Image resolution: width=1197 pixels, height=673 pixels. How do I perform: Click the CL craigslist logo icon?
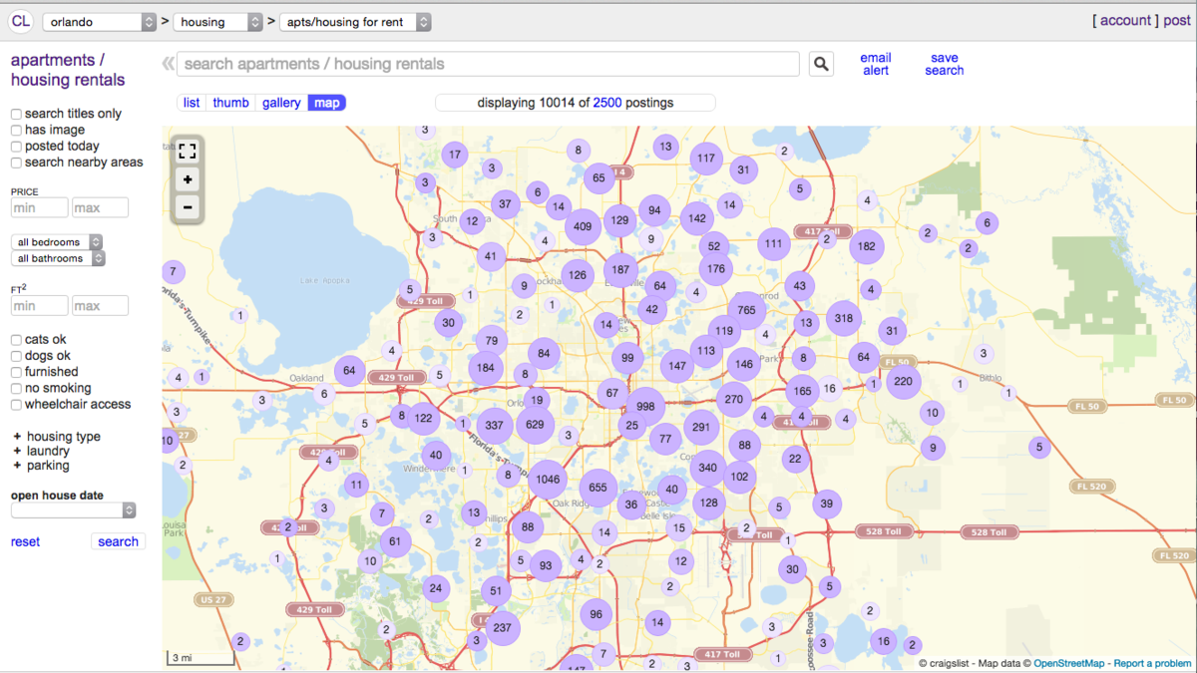point(21,21)
